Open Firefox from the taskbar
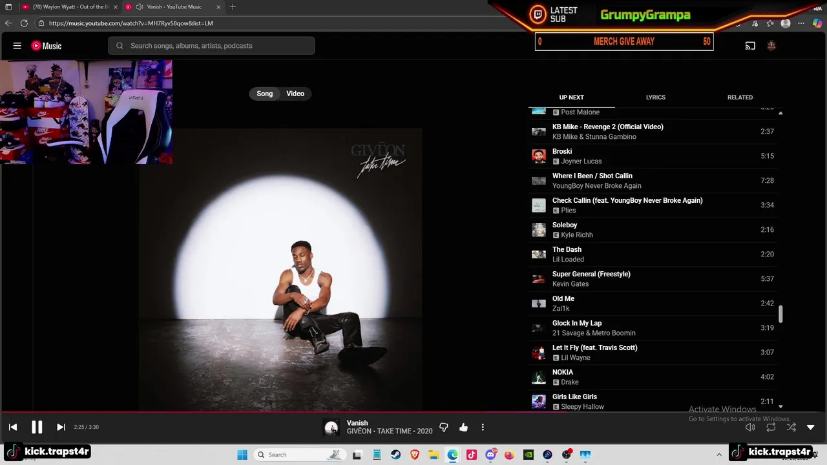Viewport: 827px width, 465px height. coord(509,455)
